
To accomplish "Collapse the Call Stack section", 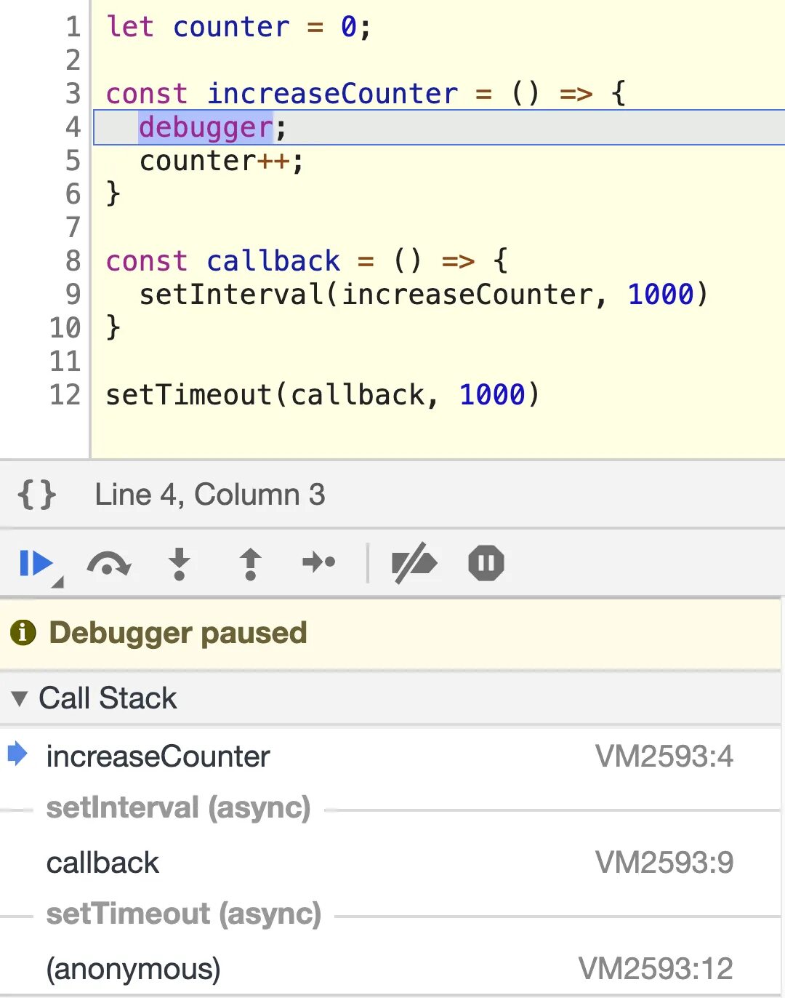I will [20, 699].
